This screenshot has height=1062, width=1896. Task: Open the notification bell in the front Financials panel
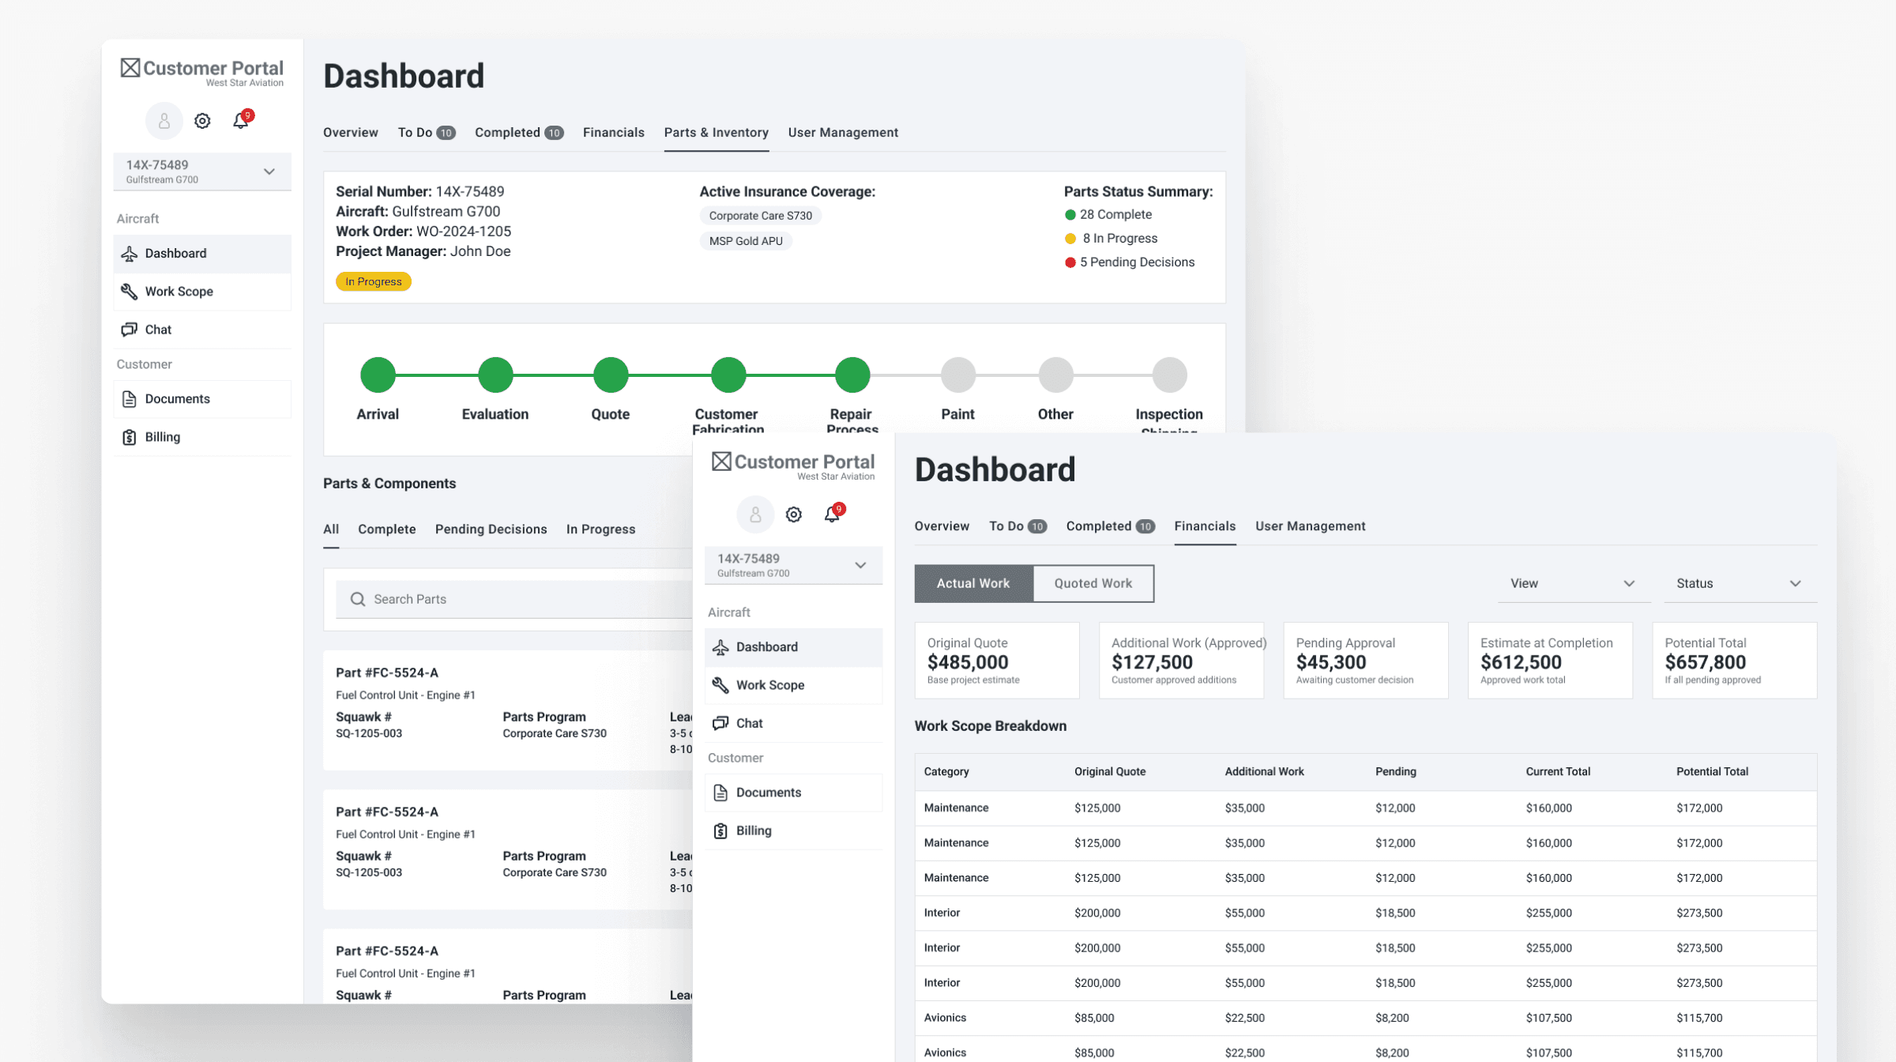click(832, 514)
